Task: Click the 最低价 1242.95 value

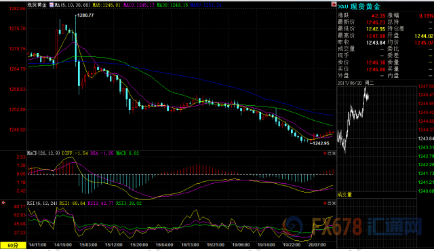Action: 376,29
